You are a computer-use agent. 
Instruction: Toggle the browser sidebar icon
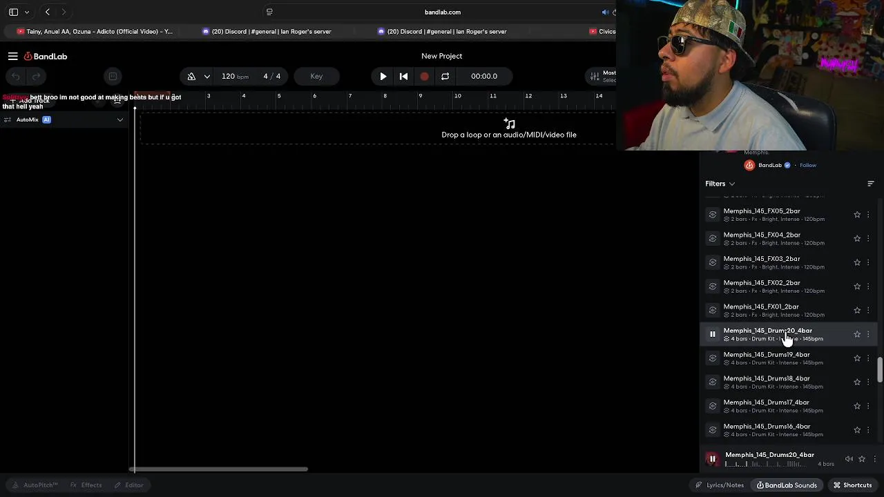[x=13, y=12]
